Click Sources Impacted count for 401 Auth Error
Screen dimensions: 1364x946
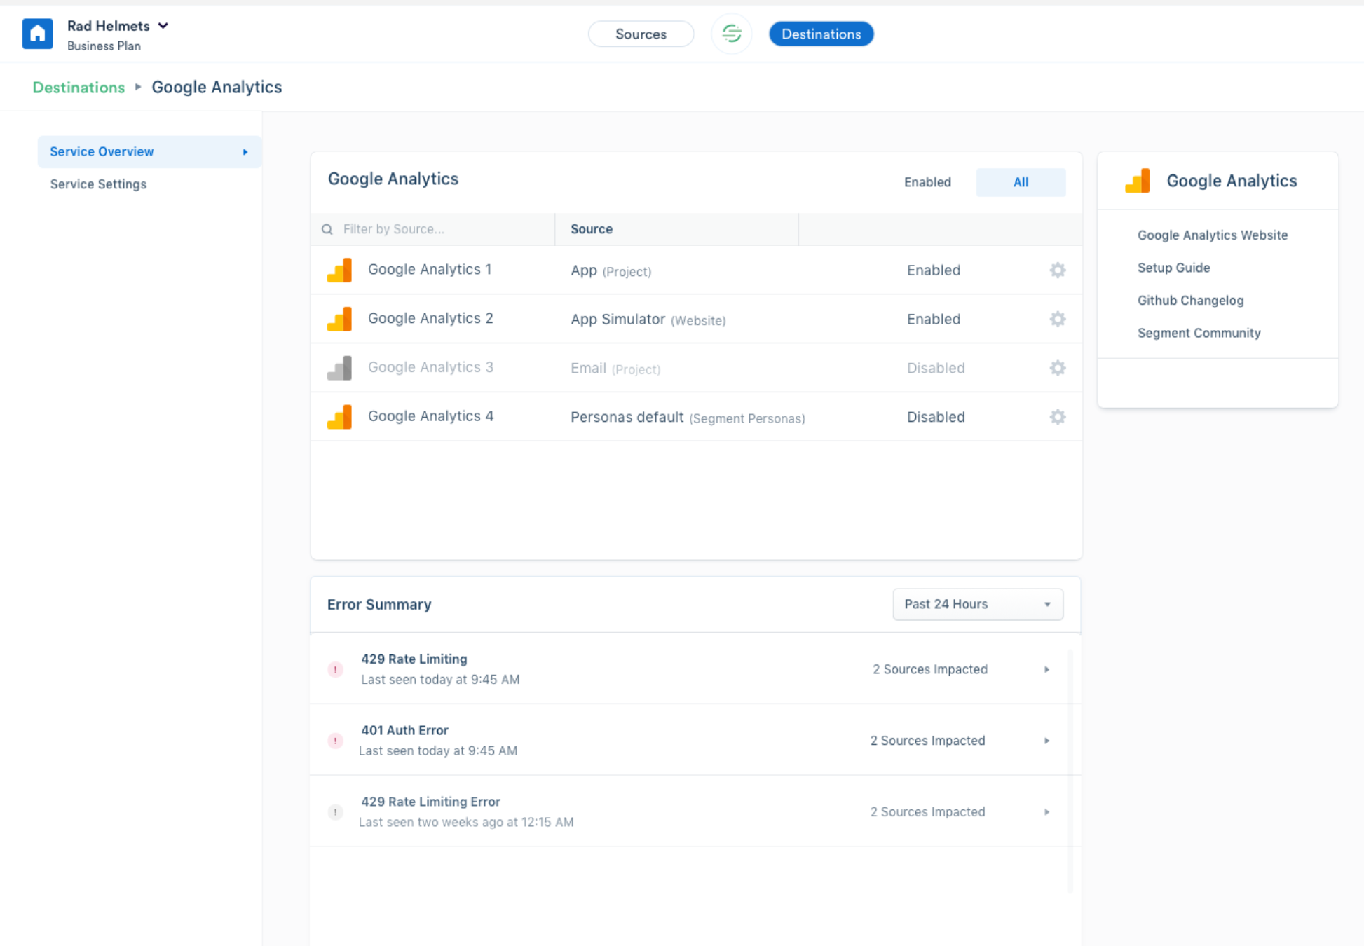click(927, 741)
